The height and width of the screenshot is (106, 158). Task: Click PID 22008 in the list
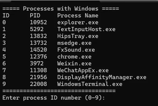pyautogui.click(x=38, y=84)
